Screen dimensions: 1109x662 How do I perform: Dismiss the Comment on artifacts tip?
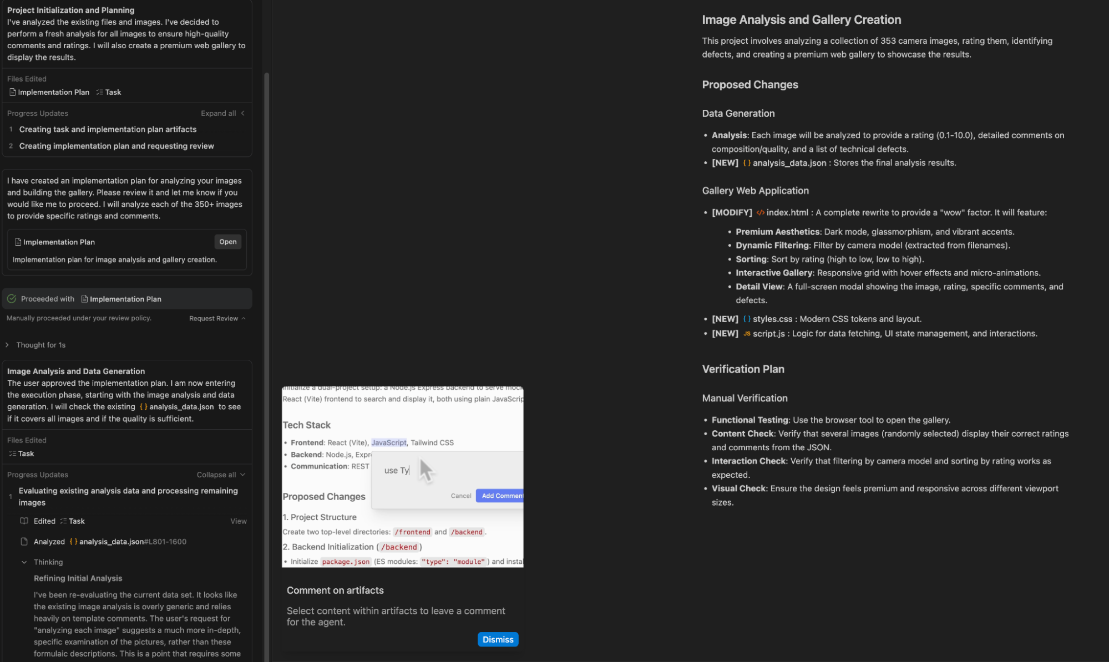coord(498,639)
